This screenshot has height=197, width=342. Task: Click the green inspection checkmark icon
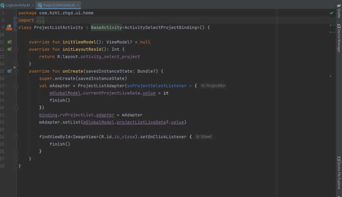click(332, 13)
